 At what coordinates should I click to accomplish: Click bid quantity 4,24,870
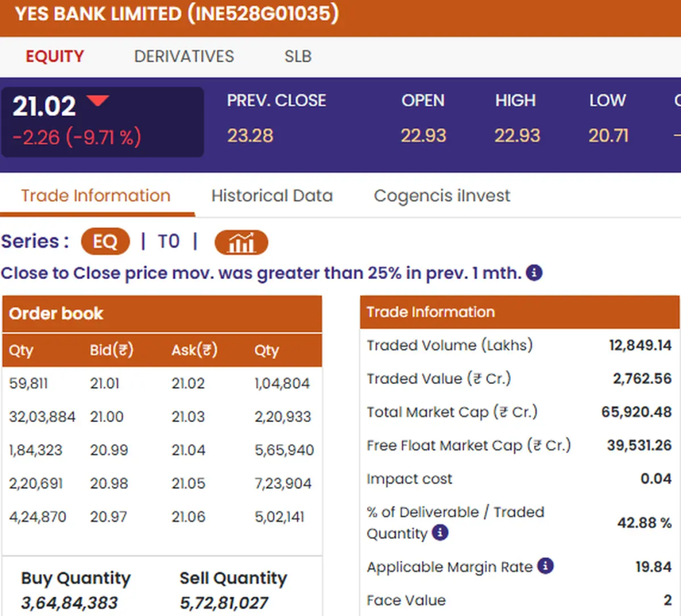click(x=38, y=517)
